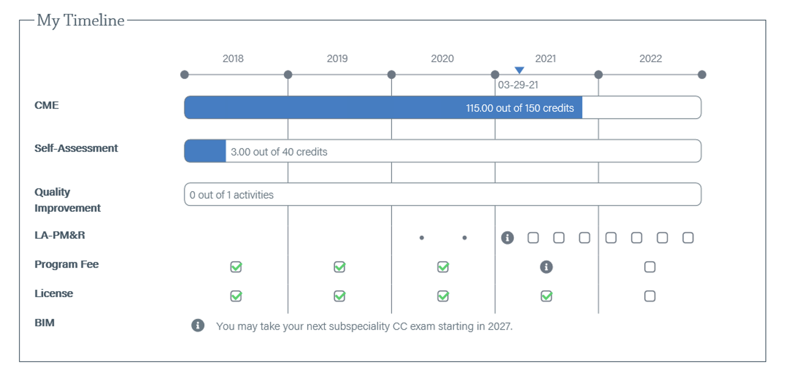The height and width of the screenshot is (376, 786).
Task: Click the Quality Improvement activities bar
Action: click(x=443, y=195)
